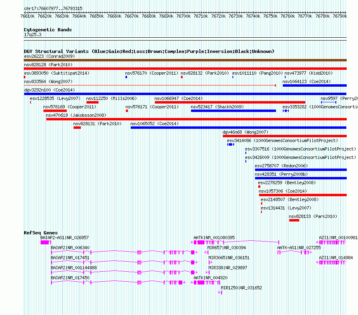Open the nsv576171 (Cooper2011) label
This screenshot has width=358, height=315.
(x=152, y=107)
